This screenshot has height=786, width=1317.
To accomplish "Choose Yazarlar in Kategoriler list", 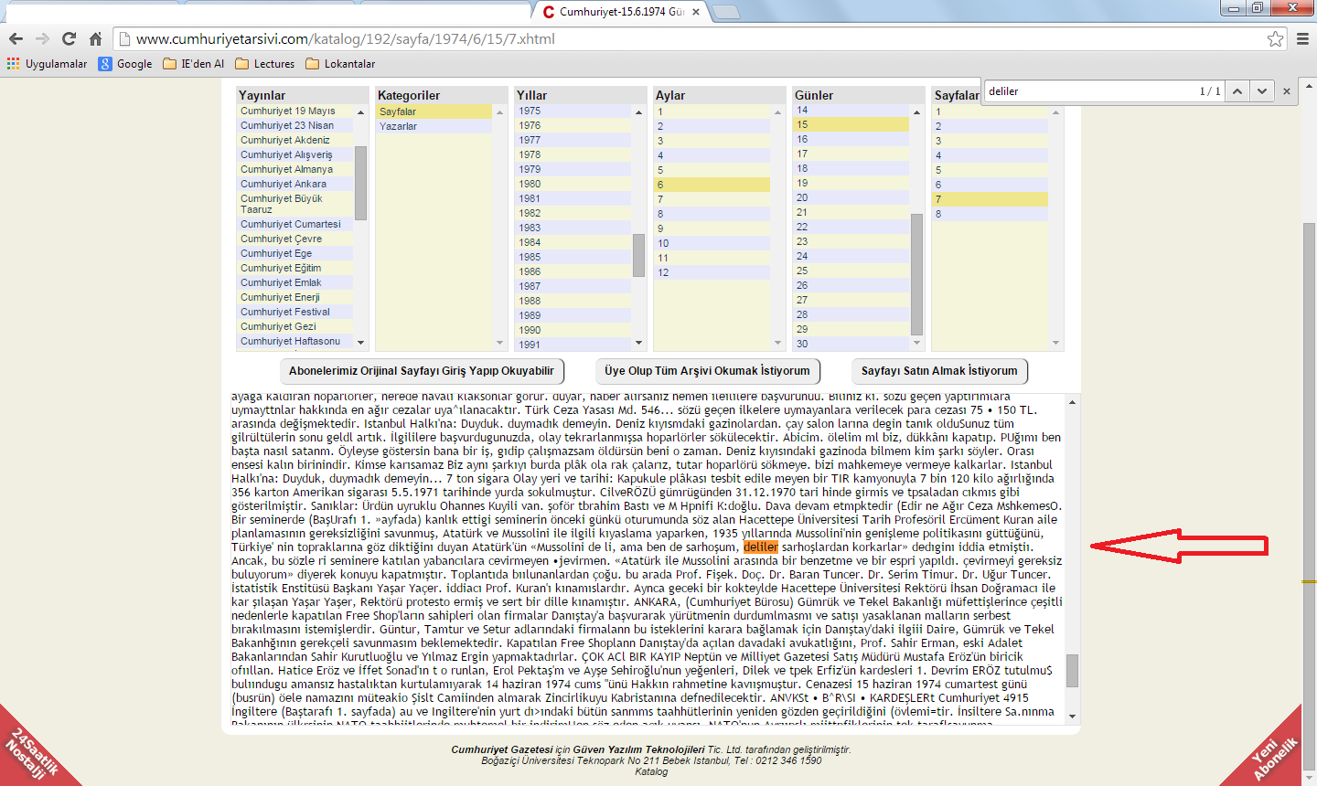I will pos(434,126).
